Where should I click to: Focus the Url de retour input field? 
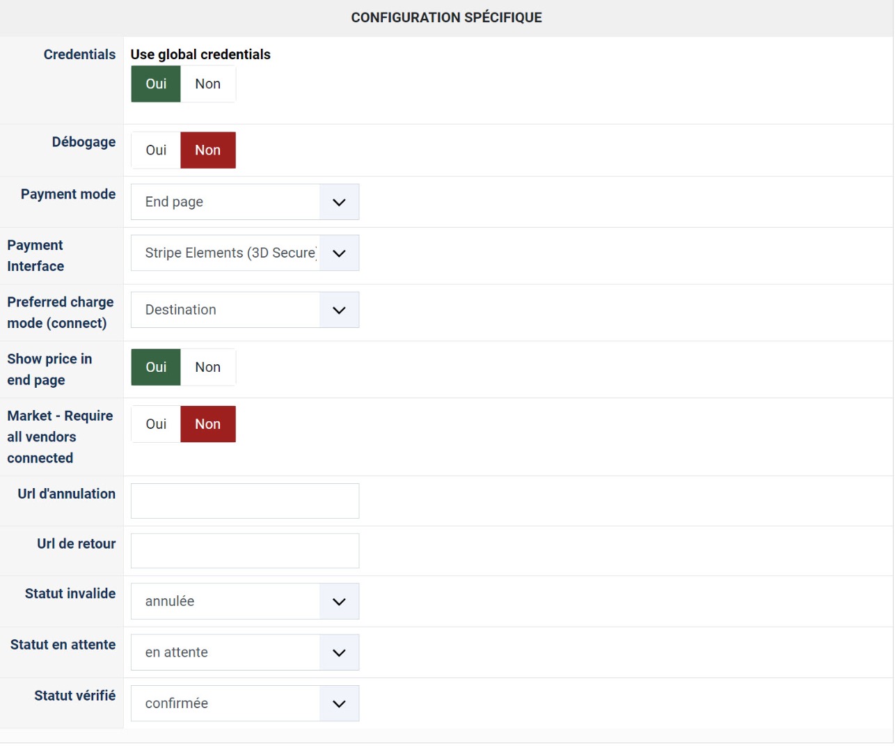click(x=244, y=551)
